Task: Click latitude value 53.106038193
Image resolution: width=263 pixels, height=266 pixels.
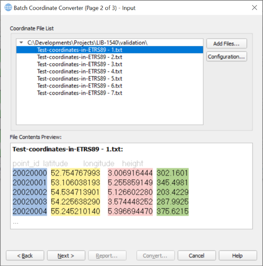Action: pyautogui.click(x=76, y=183)
